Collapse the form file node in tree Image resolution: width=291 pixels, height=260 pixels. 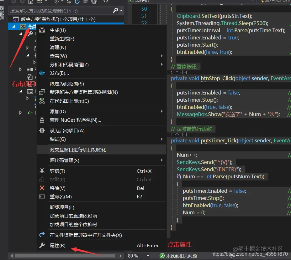click(21, 91)
